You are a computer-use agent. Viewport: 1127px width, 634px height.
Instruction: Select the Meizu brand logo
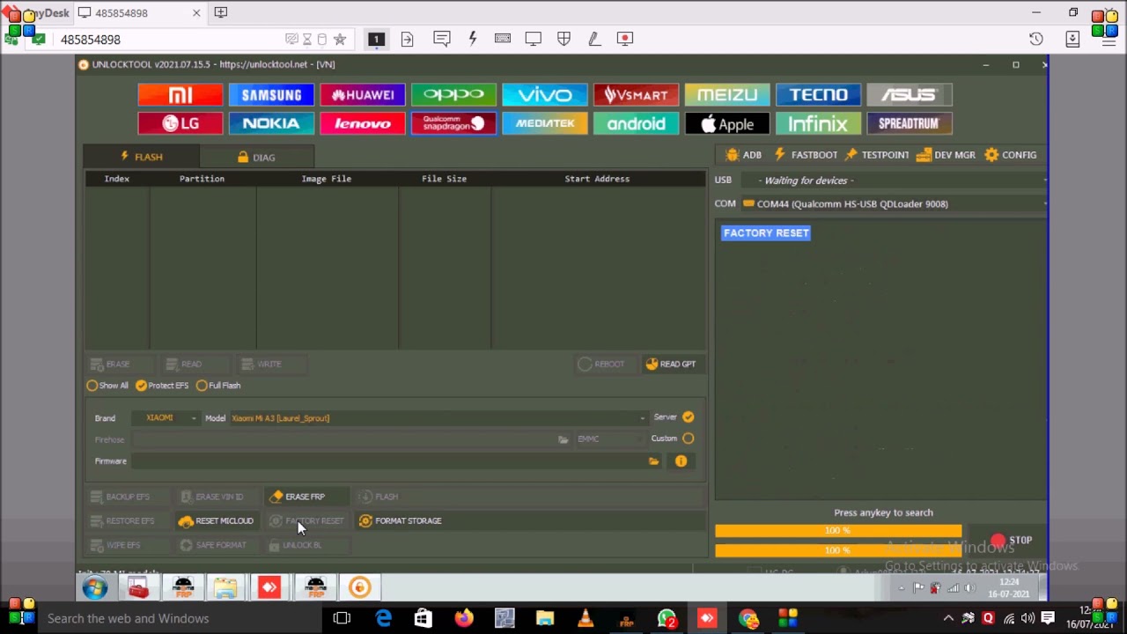[x=727, y=95]
